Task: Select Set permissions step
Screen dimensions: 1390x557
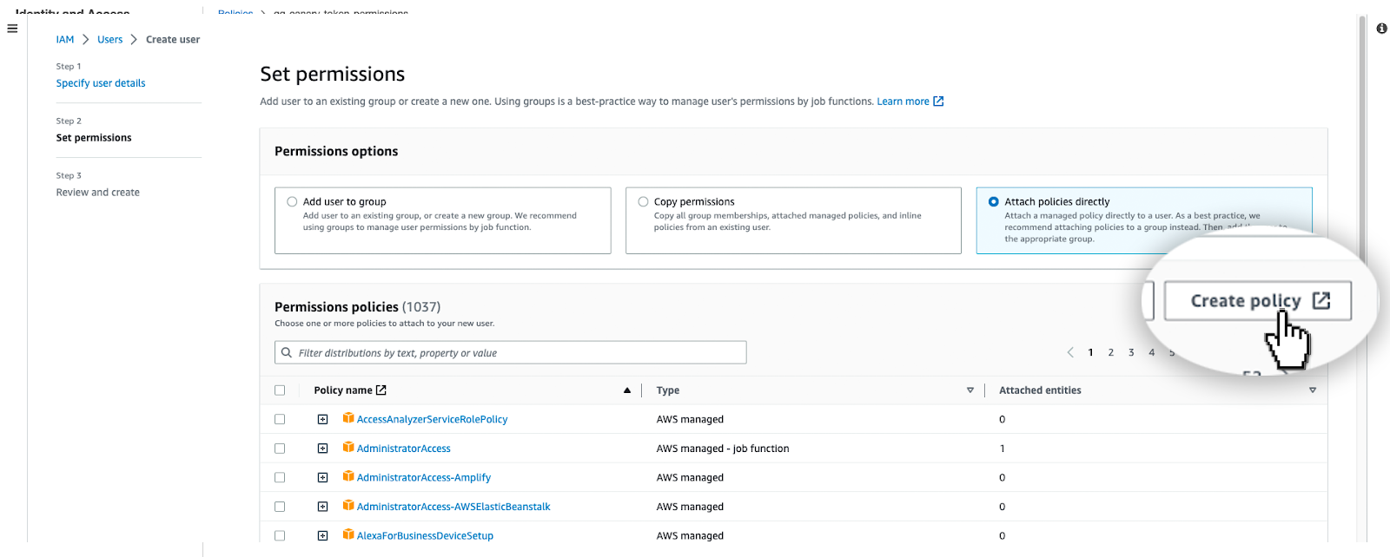Action: [94, 138]
